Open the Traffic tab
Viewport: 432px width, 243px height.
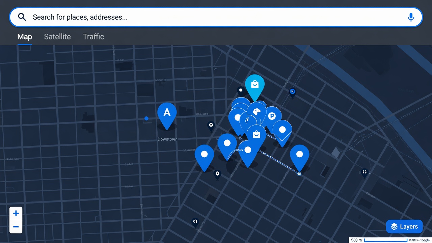(93, 37)
